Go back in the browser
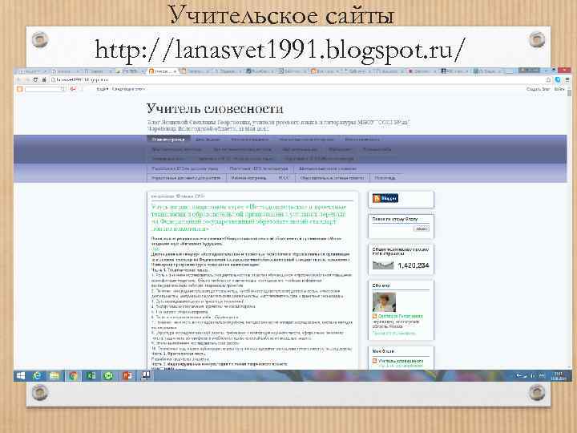577x433 pixels. click(18, 80)
